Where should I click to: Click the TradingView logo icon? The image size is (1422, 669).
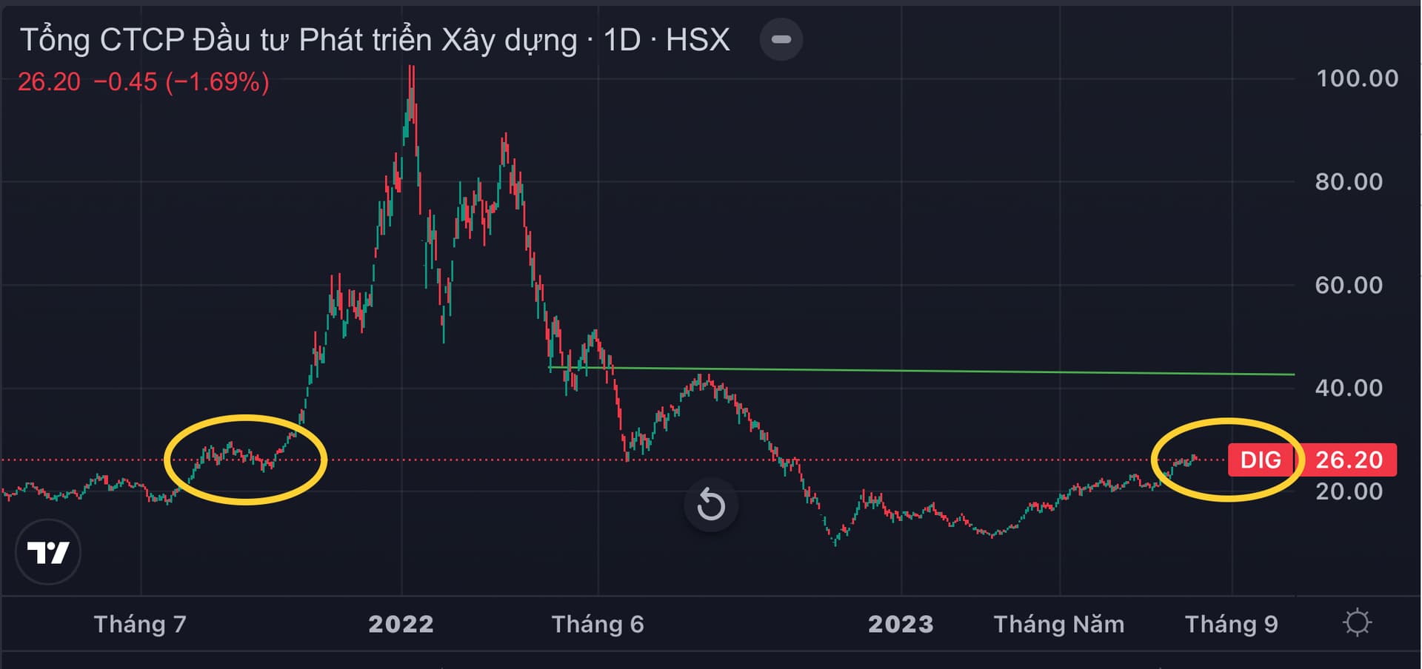pyautogui.click(x=48, y=552)
